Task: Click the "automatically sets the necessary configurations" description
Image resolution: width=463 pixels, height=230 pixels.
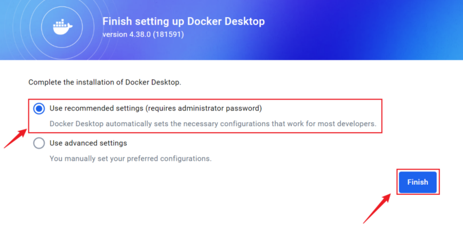Action: pyautogui.click(x=213, y=124)
